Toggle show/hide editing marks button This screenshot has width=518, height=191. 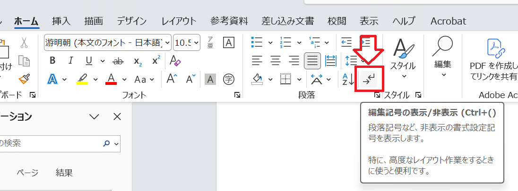pos(369,79)
